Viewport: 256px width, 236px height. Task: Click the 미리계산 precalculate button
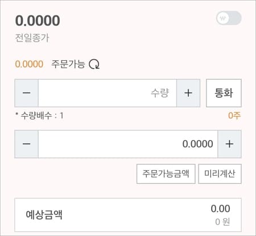pyautogui.click(x=220, y=174)
